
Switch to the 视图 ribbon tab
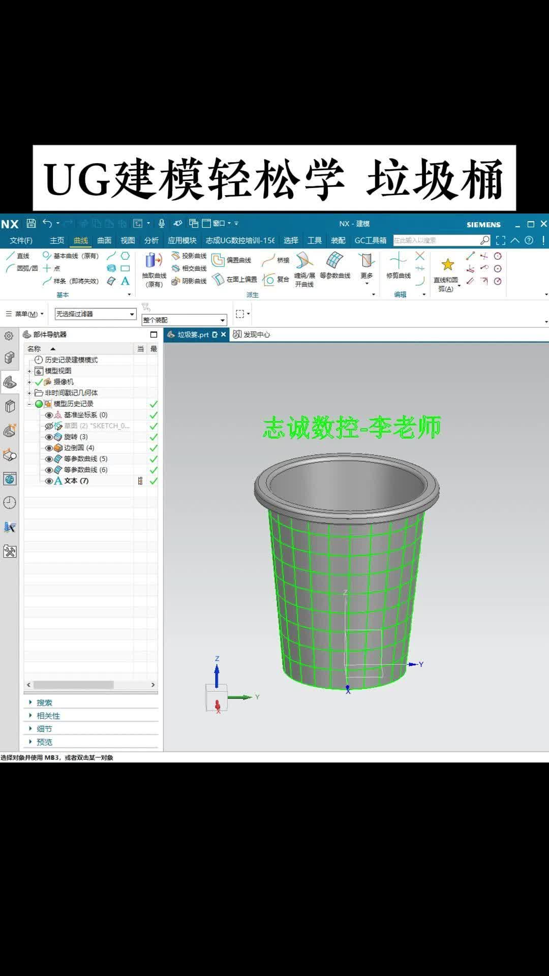(128, 240)
